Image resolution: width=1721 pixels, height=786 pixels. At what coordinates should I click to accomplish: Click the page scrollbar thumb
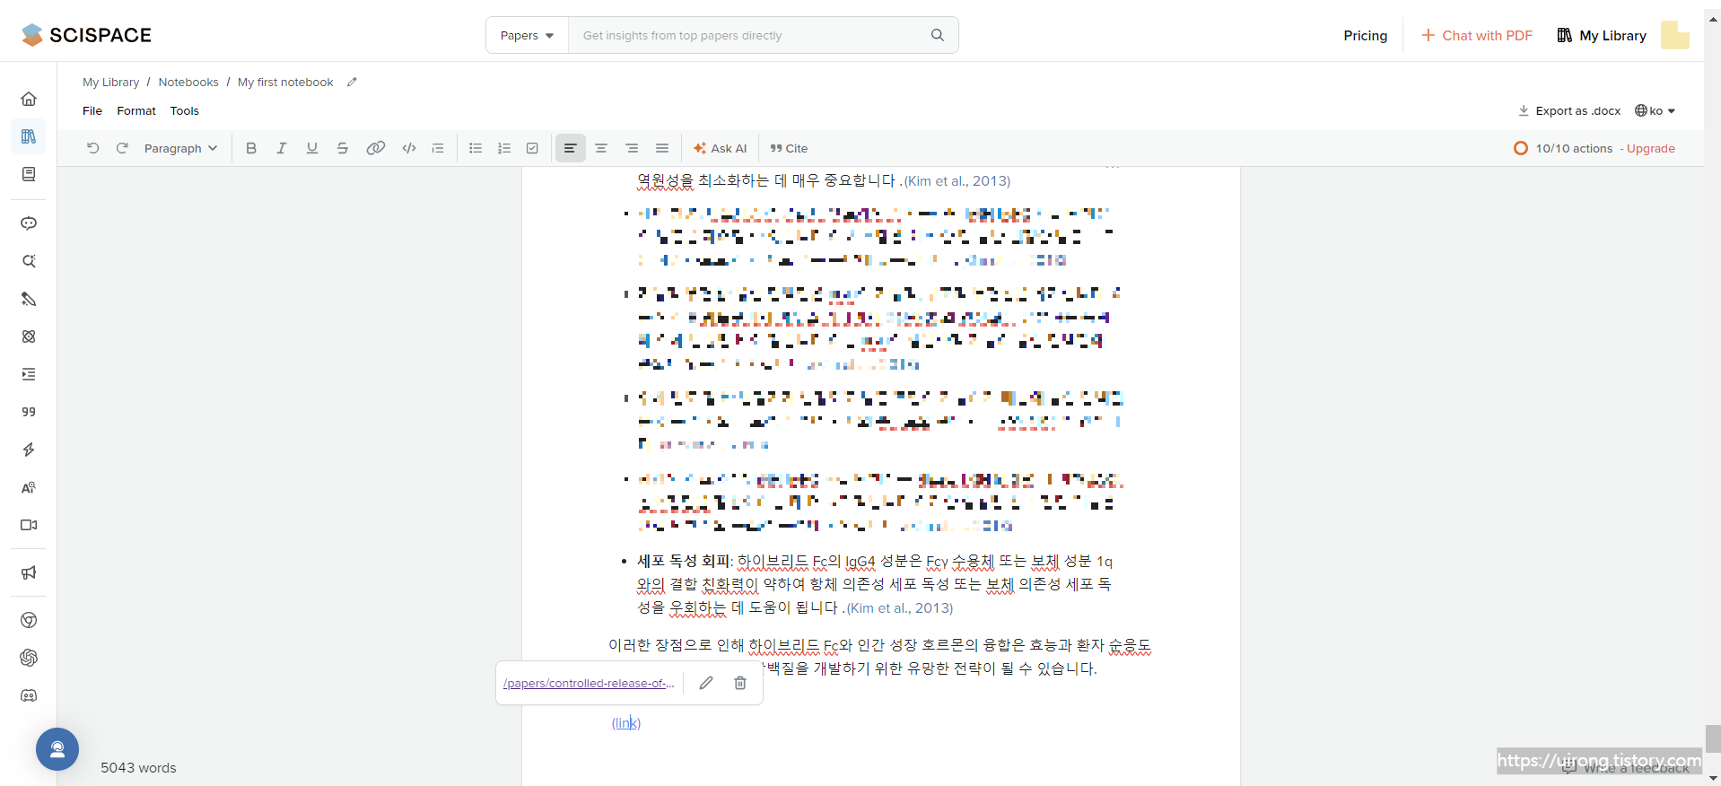click(1713, 738)
